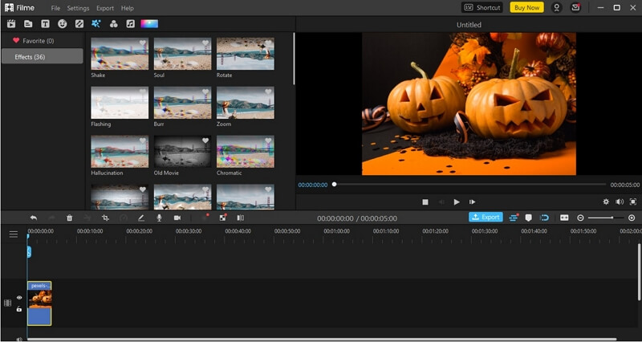Click the Undo arrow in timeline toolbar

coord(34,218)
